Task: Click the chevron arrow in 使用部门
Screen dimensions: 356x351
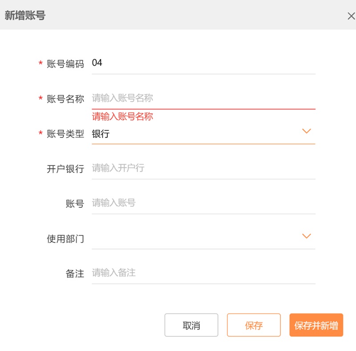Action: 306,236
